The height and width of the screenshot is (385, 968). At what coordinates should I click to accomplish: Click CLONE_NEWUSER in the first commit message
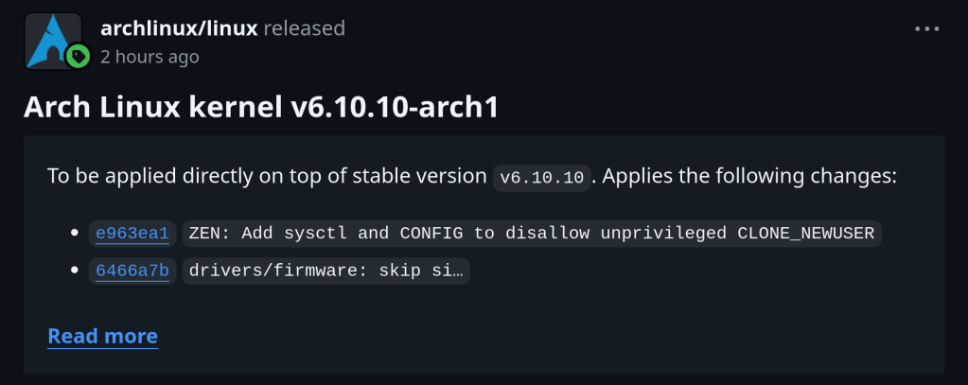coord(805,233)
